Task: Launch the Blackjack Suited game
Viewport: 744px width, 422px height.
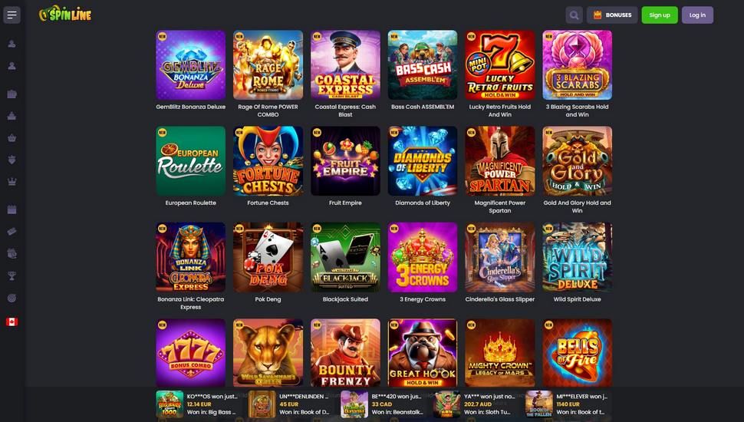Action: (345, 257)
